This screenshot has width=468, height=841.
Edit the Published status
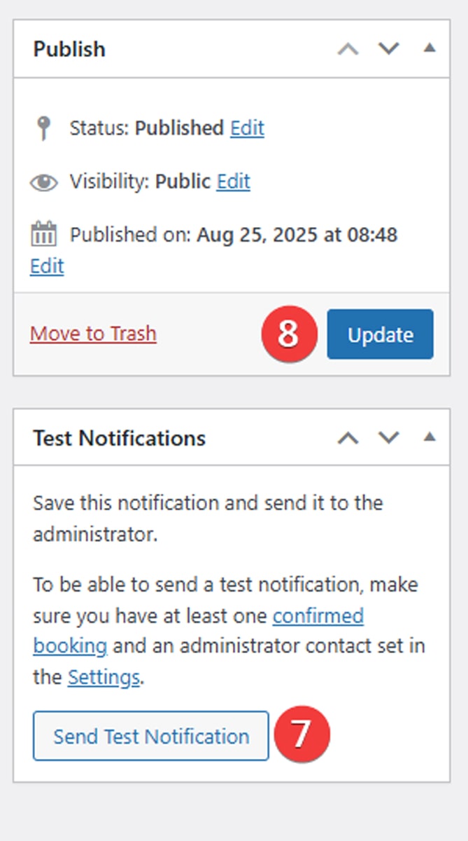[247, 128]
